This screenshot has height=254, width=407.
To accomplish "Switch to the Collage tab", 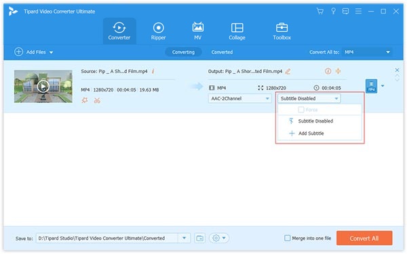I will (x=237, y=31).
